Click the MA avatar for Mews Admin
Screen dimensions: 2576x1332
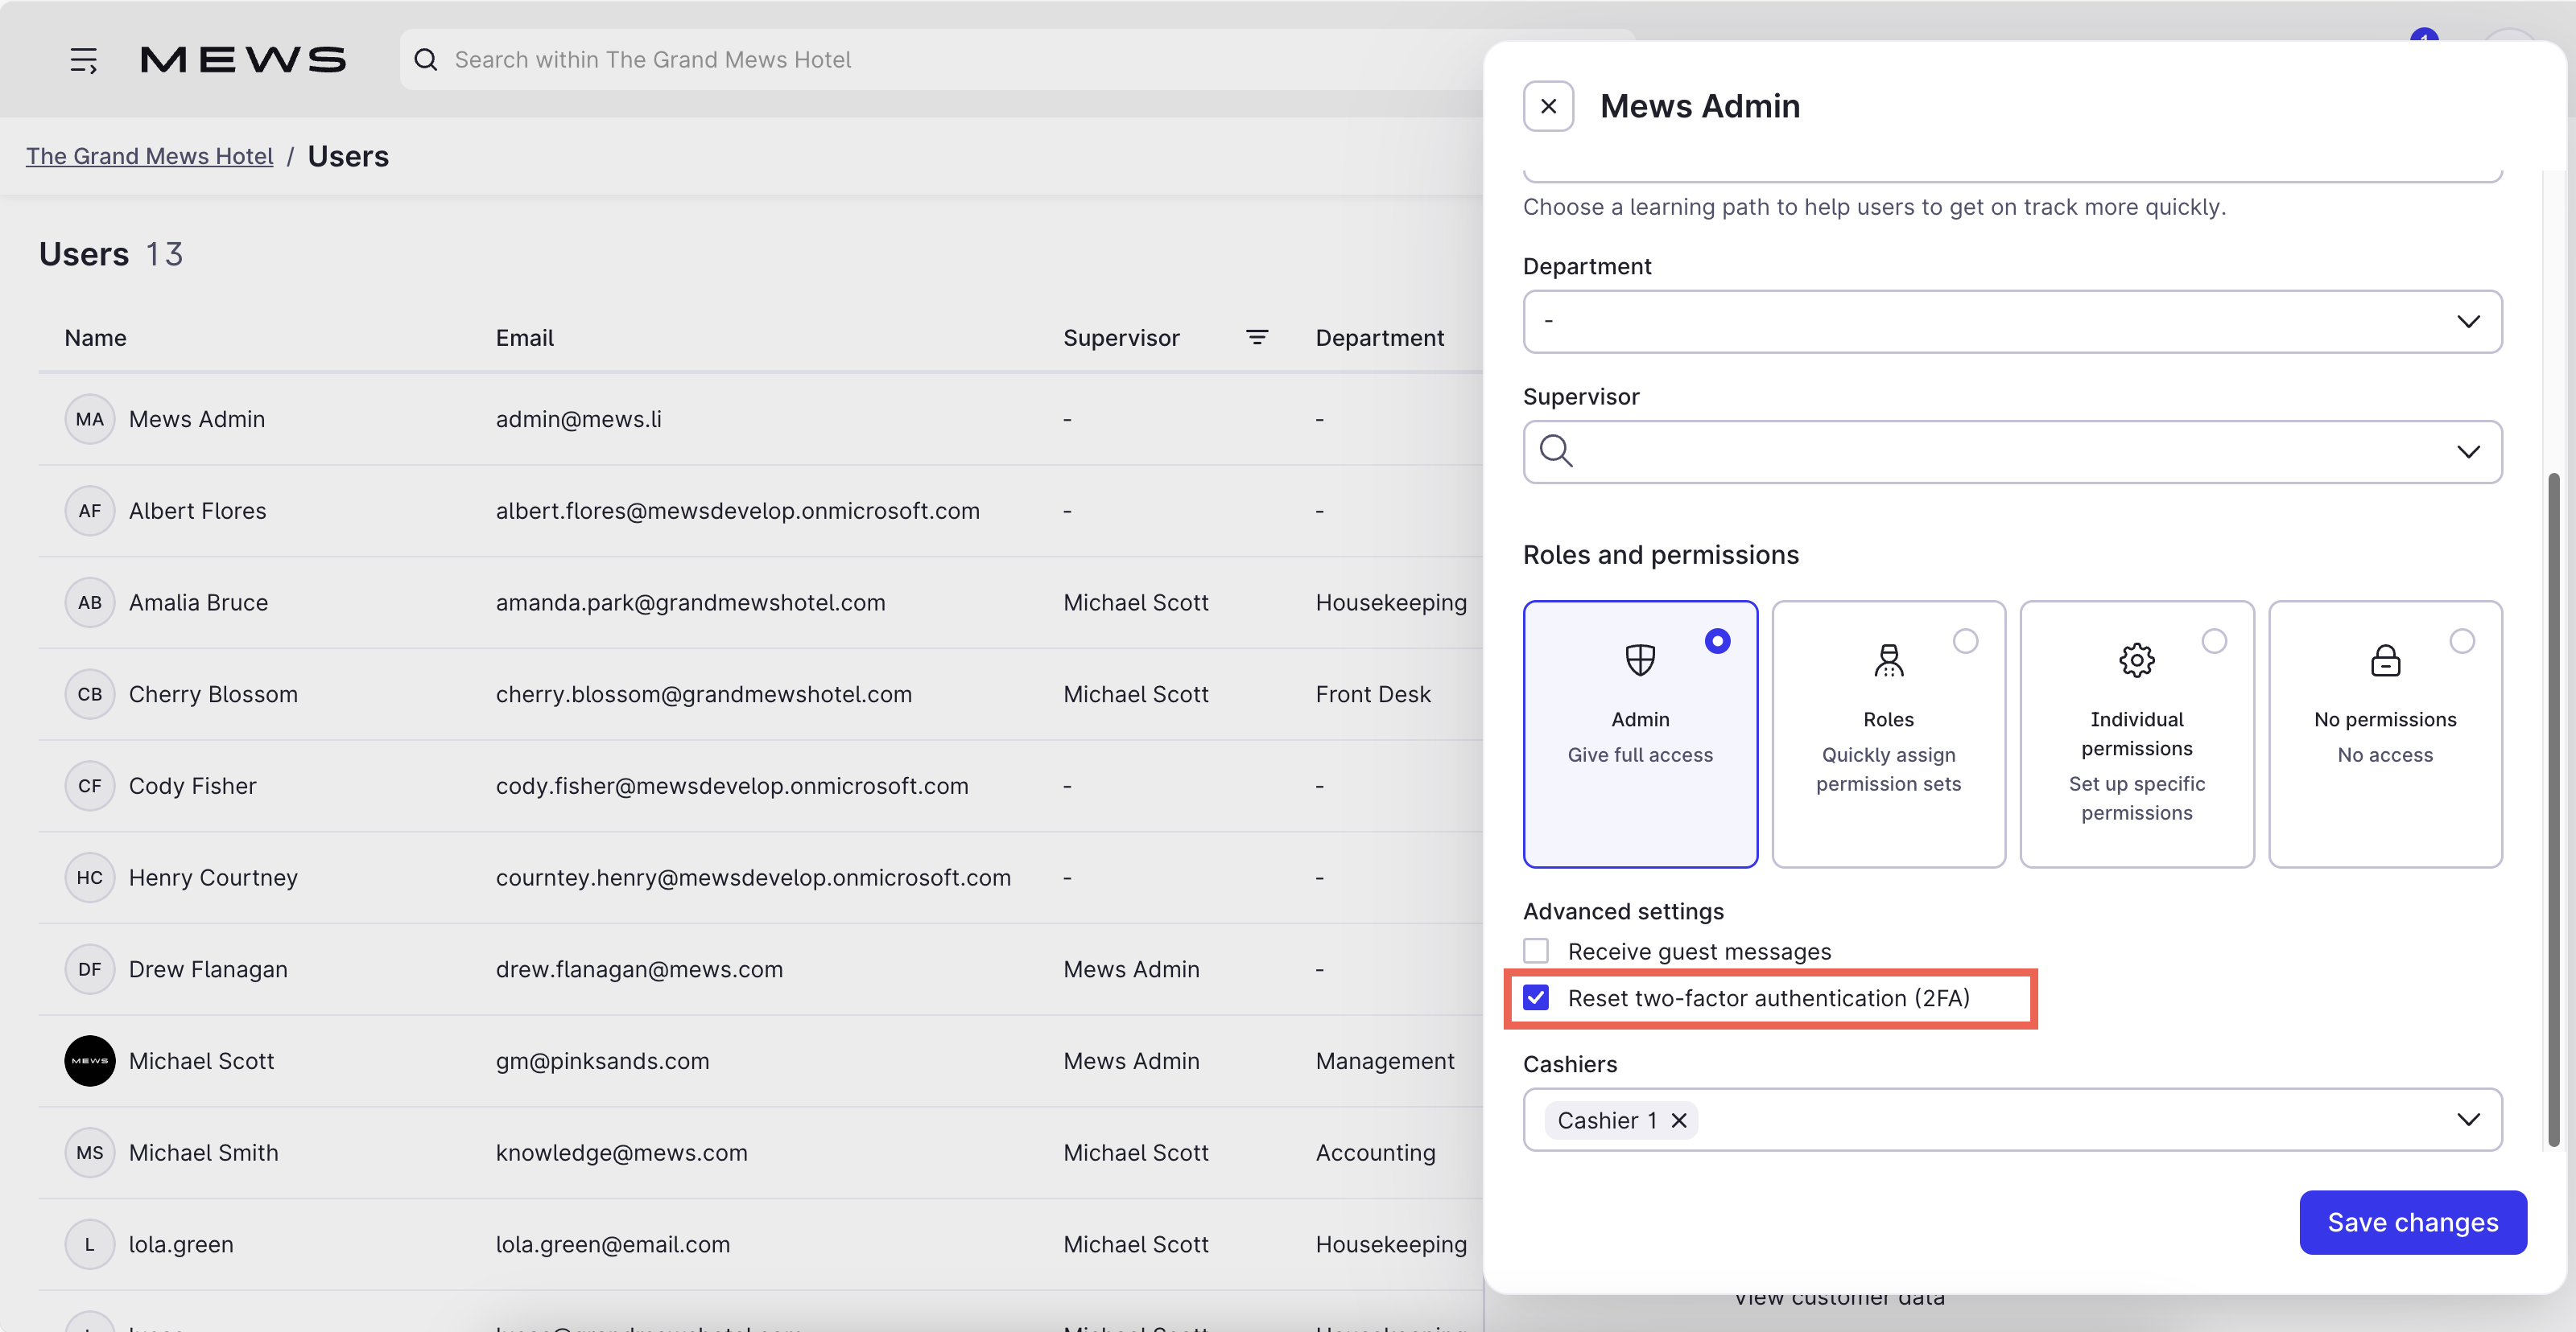(90, 419)
